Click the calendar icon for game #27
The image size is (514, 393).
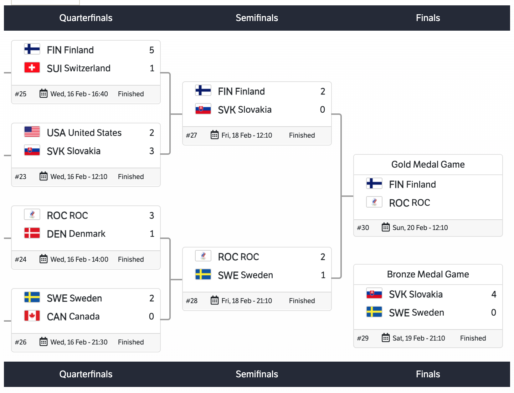click(215, 135)
